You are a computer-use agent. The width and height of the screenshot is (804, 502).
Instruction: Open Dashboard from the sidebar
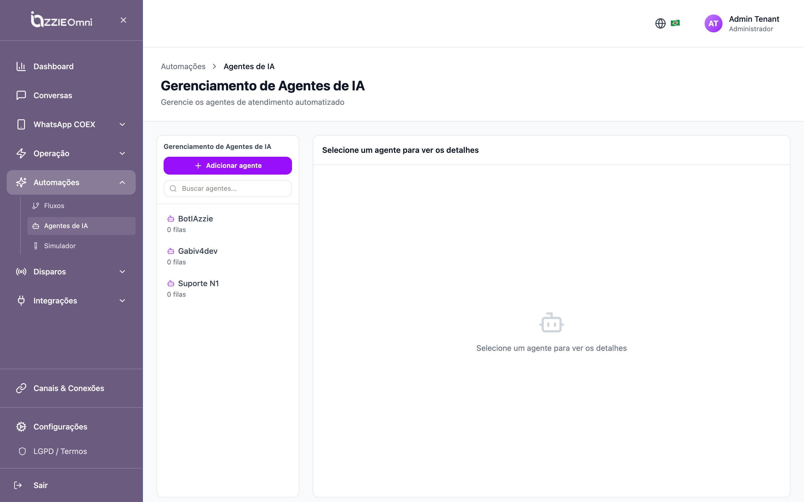click(x=71, y=66)
